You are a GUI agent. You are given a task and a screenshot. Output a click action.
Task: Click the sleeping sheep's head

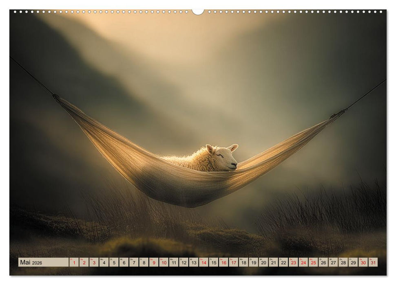click(223, 157)
